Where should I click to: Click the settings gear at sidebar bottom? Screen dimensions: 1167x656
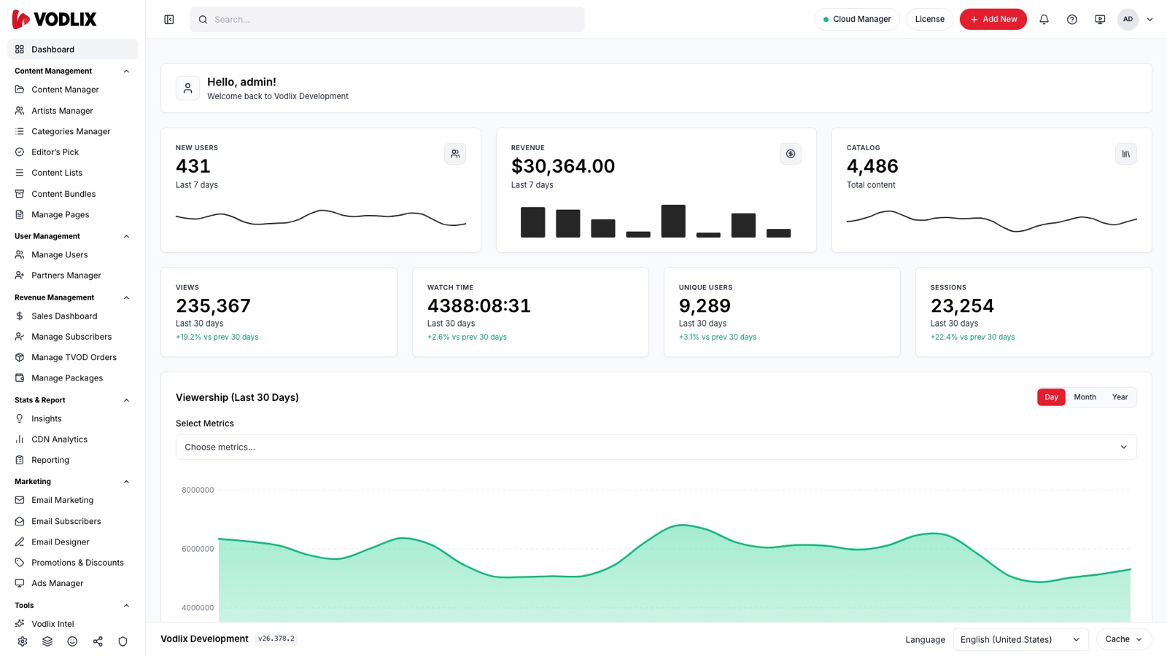tap(23, 641)
